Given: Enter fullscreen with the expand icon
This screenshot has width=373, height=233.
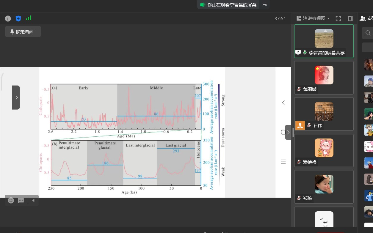Looking at the screenshot, I should [338, 18].
